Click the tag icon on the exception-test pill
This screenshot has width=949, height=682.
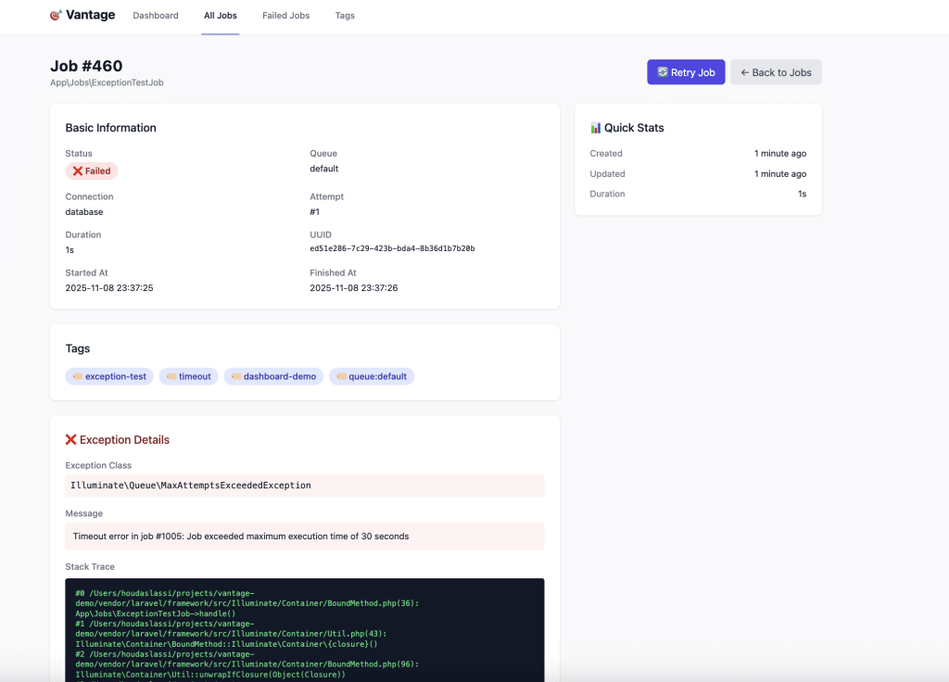(x=77, y=376)
